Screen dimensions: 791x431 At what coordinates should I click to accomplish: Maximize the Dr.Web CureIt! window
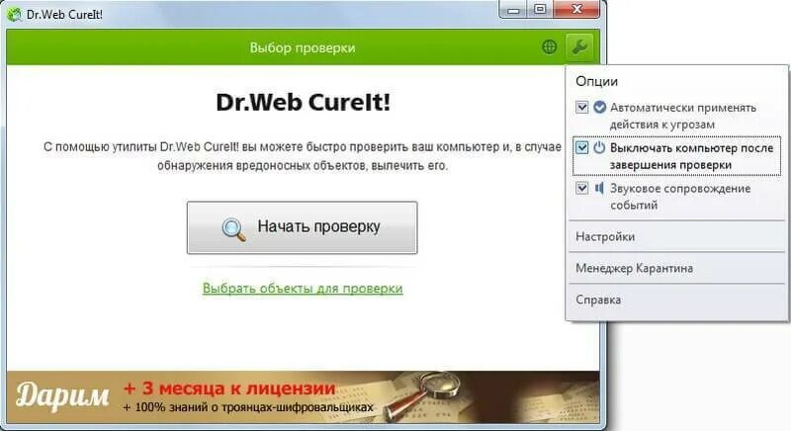[x=540, y=10]
